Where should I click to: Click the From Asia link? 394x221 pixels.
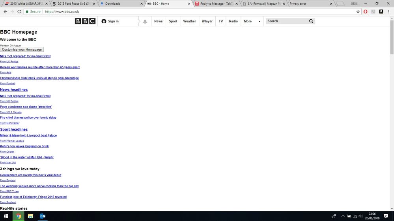coord(6,72)
